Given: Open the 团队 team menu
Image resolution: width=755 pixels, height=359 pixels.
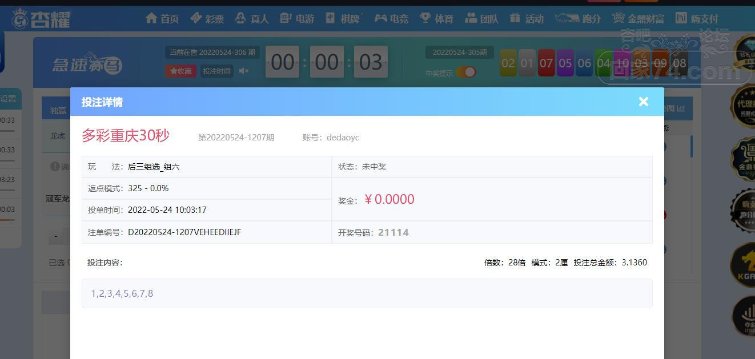Looking at the screenshot, I should (x=481, y=18).
